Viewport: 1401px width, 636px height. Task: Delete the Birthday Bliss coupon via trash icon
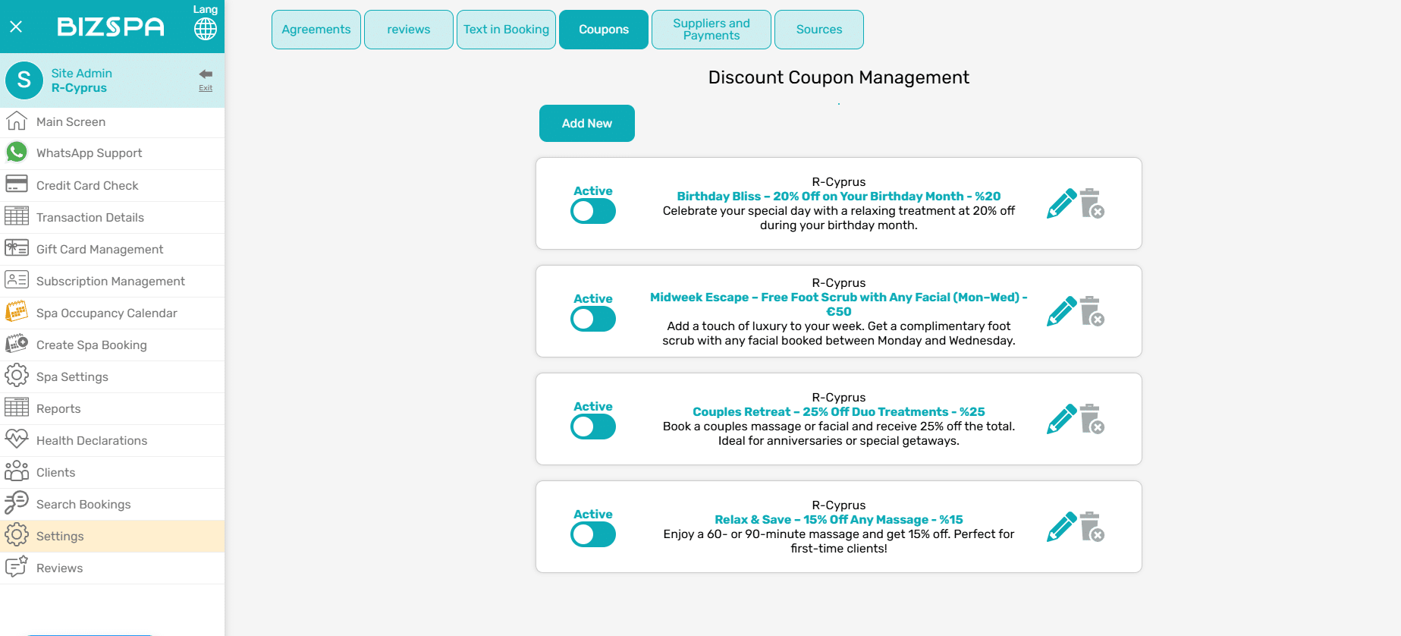pos(1092,203)
